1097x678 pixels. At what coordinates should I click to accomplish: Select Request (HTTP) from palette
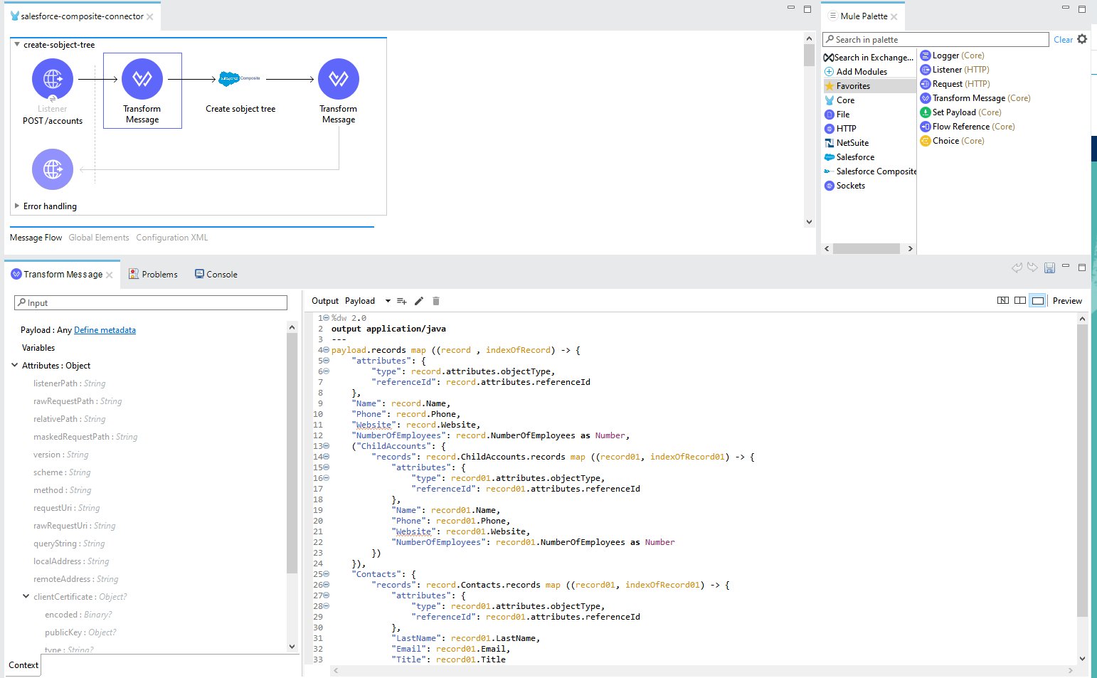point(955,84)
